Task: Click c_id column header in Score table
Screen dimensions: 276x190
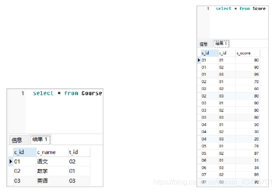Action: coord(227,53)
